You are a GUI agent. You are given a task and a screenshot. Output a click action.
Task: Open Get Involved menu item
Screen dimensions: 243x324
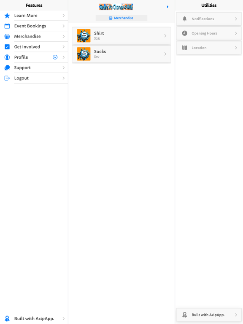(34, 47)
